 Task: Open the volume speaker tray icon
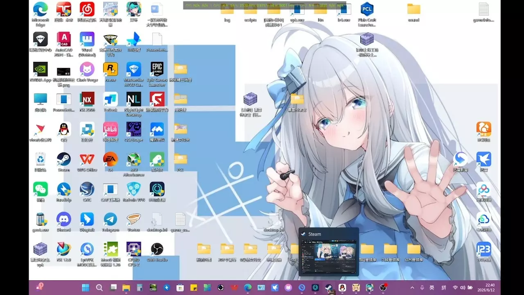tap(463, 288)
